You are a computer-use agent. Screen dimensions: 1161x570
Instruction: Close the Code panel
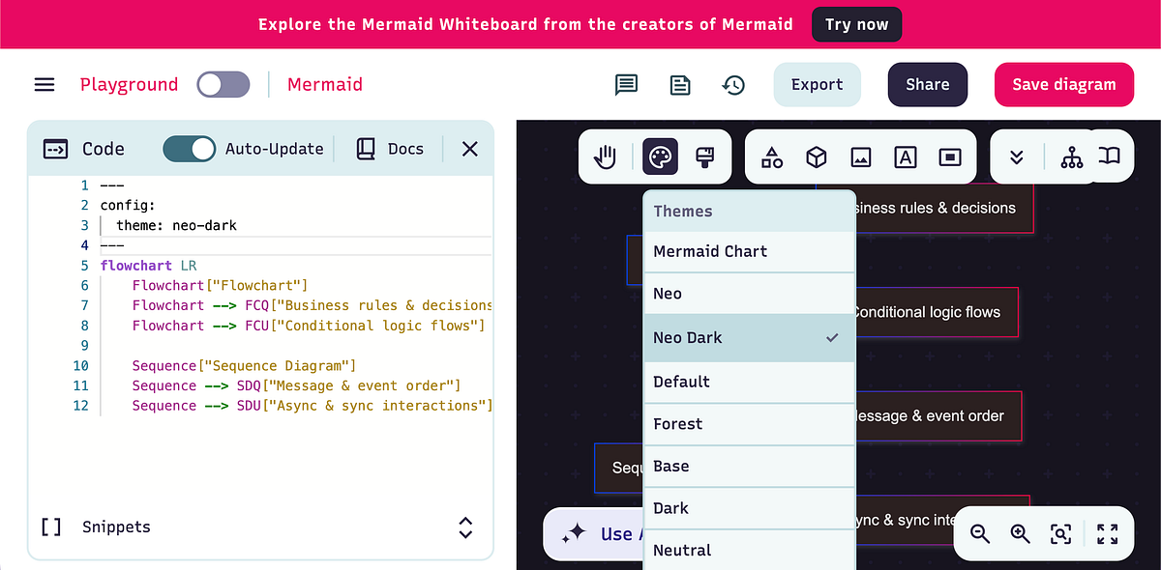[x=469, y=149]
